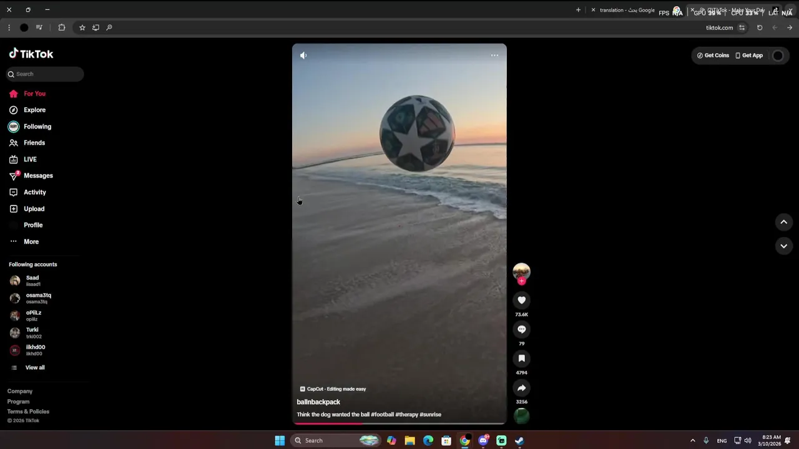This screenshot has height=449, width=799.
Task: Open followed account Turki
Action: pyautogui.click(x=26, y=333)
